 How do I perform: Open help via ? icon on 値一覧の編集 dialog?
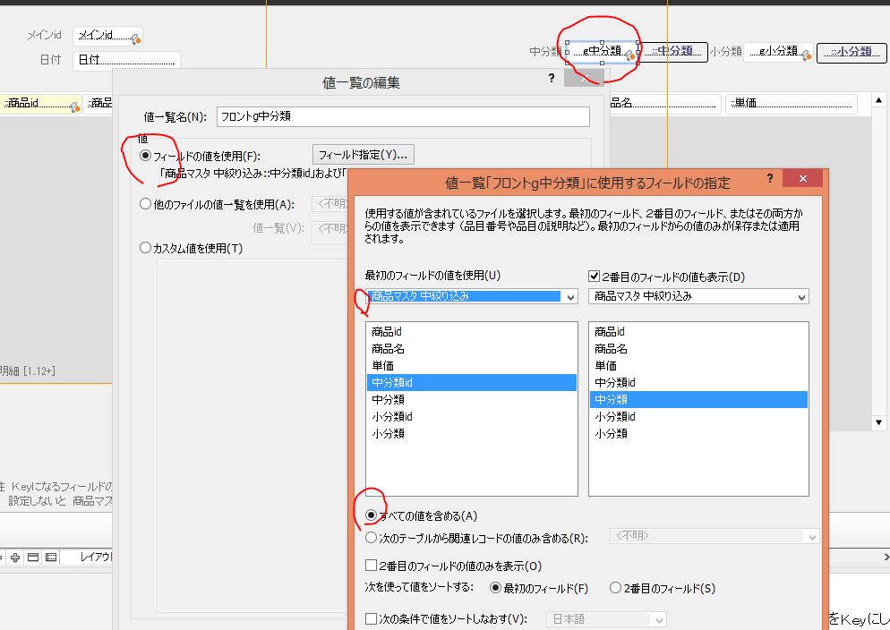click(551, 79)
